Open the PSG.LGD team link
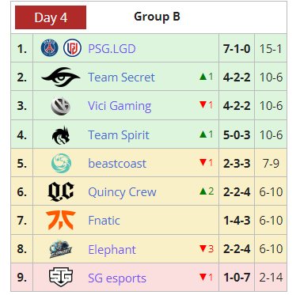Screen dimensions: 300x295 (112, 49)
